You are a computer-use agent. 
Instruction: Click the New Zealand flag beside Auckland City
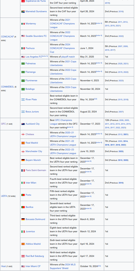click(x=23, y=124)
